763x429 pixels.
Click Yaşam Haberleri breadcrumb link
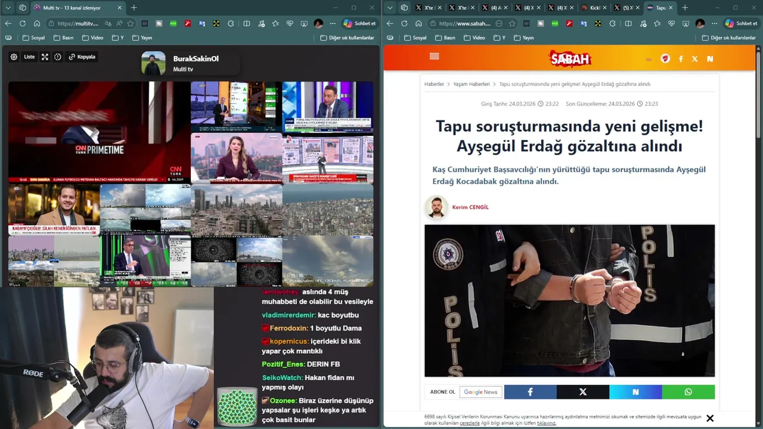472,84
